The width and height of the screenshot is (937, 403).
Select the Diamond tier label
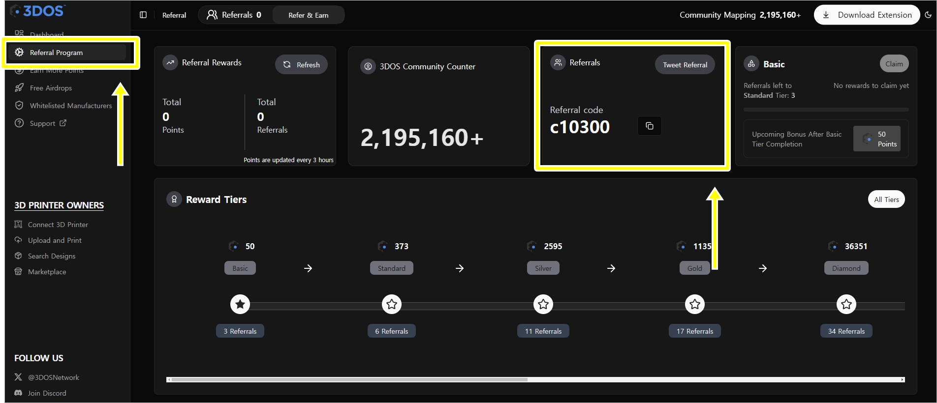[x=846, y=268]
